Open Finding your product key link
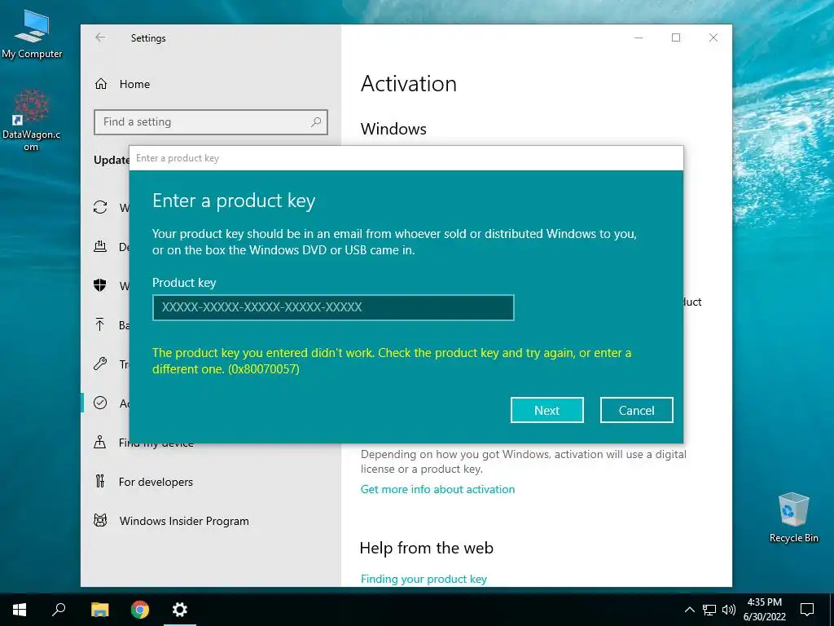This screenshot has width=834, height=626. click(x=424, y=579)
